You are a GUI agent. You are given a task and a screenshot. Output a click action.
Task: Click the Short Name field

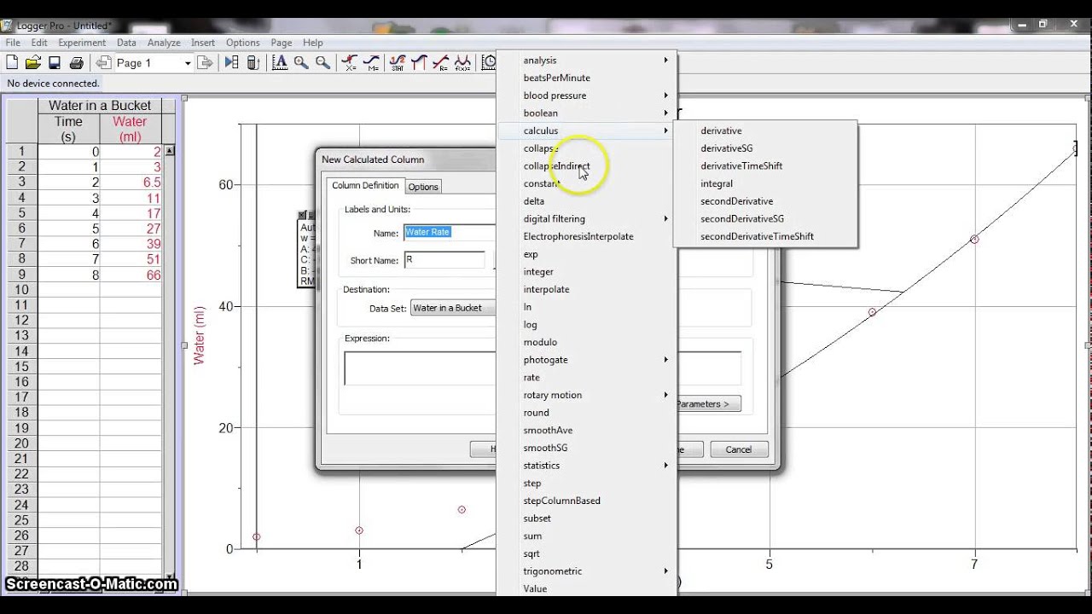[x=444, y=260]
